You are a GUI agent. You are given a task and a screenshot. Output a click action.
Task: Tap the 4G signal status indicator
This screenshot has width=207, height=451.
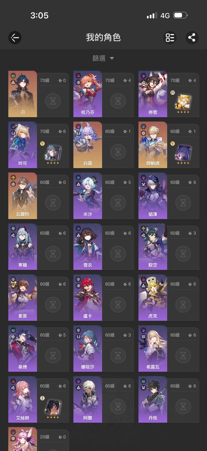(x=165, y=15)
